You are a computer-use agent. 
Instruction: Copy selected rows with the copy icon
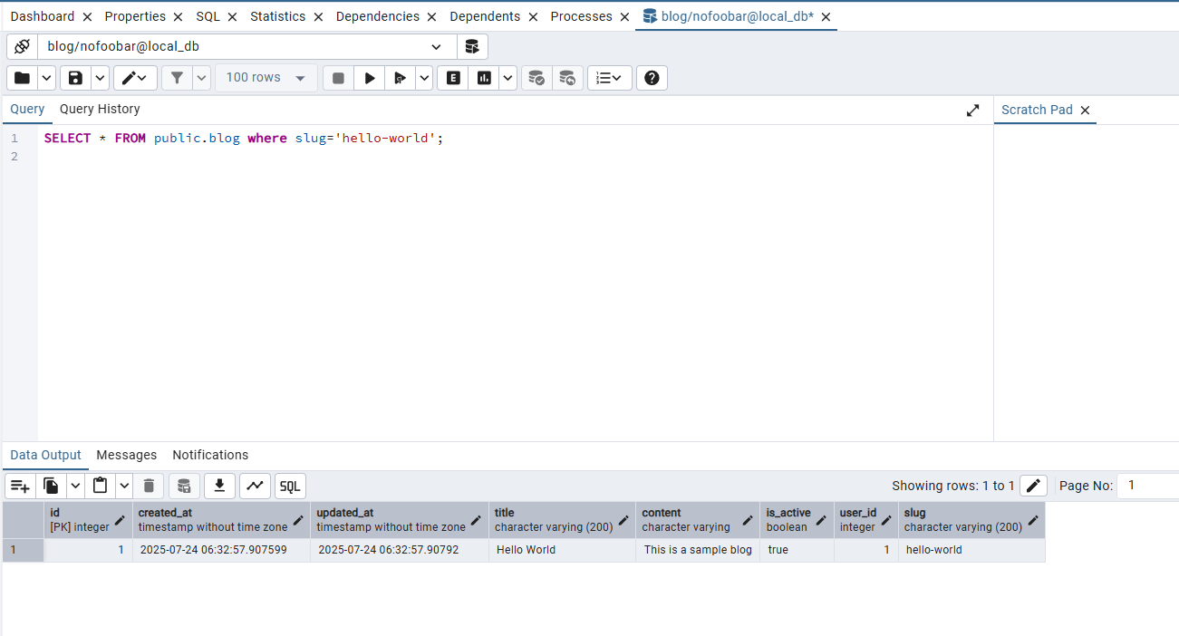click(51, 486)
